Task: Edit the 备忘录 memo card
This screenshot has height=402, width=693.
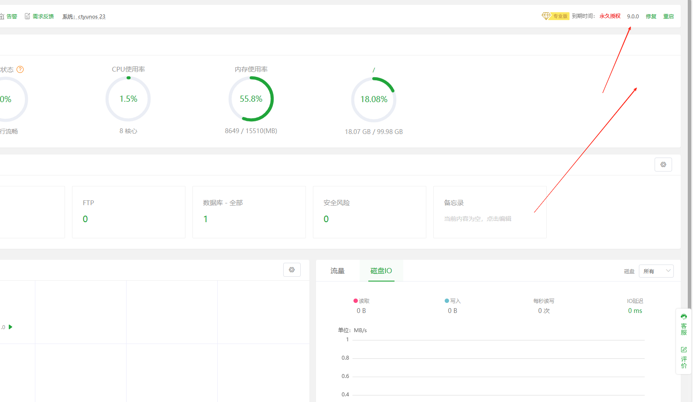Action: click(x=490, y=212)
